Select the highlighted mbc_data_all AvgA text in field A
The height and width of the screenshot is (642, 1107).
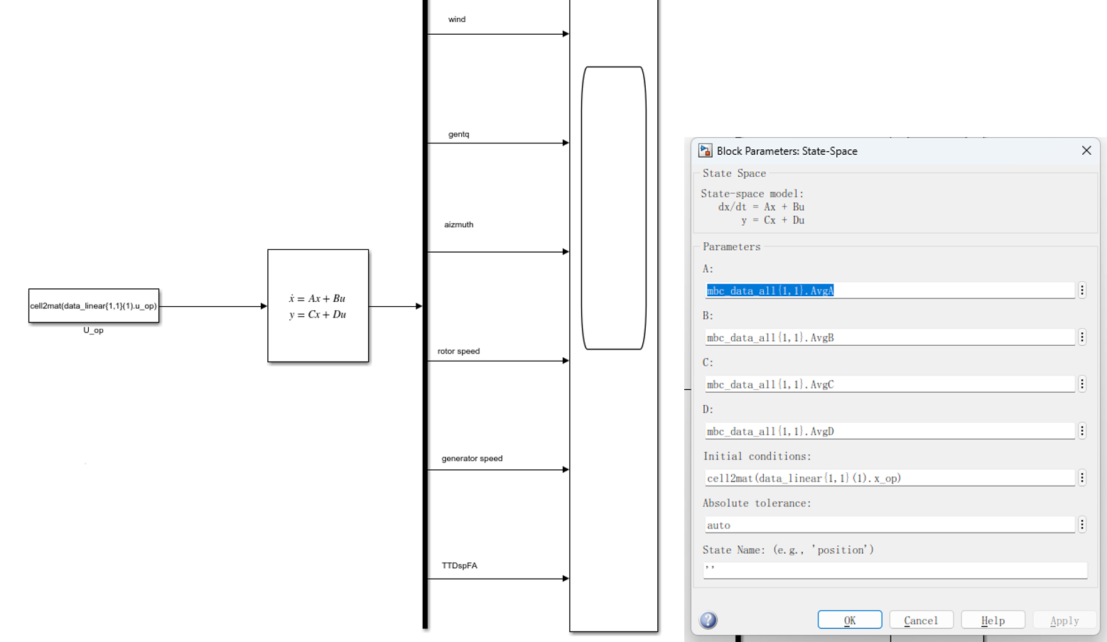coord(769,290)
